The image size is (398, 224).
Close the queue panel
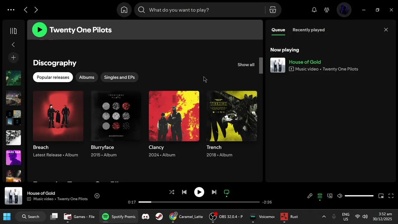click(386, 30)
